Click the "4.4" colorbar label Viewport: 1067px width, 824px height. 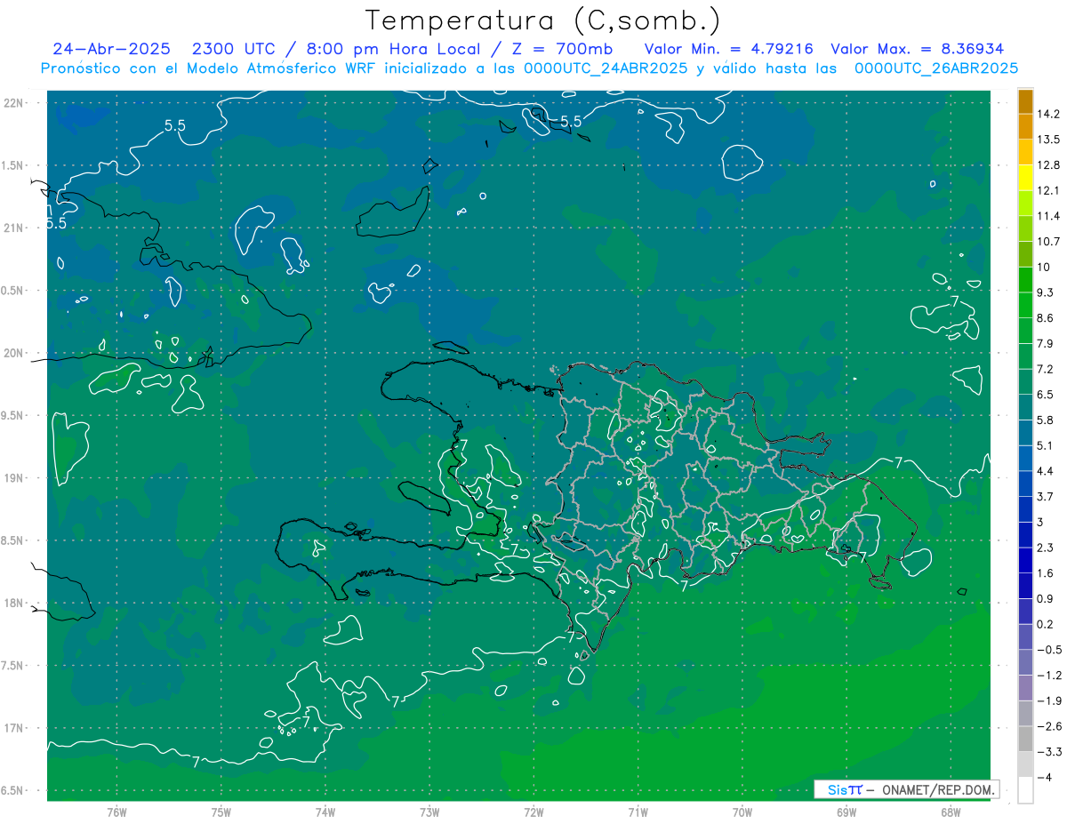coord(1045,471)
